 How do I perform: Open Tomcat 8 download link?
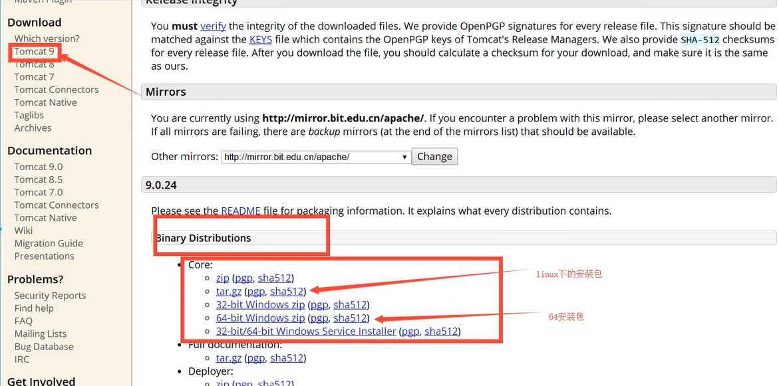coord(35,64)
